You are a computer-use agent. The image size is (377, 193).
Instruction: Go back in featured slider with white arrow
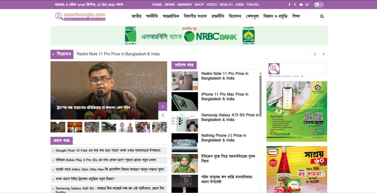click(x=162, y=115)
